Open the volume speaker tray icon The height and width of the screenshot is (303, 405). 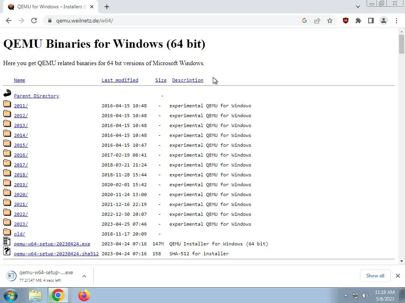coord(365,296)
